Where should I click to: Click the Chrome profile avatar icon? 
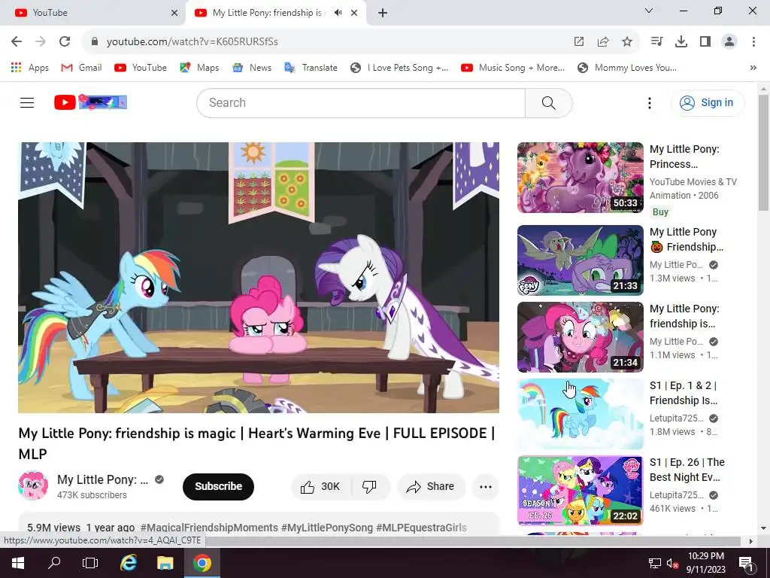(x=729, y=41)
